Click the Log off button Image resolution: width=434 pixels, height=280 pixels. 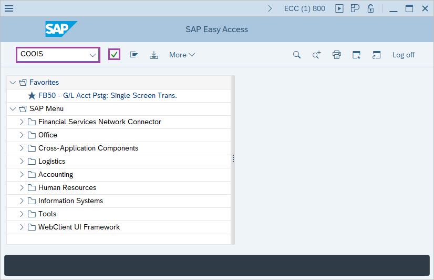coord(404,55)
